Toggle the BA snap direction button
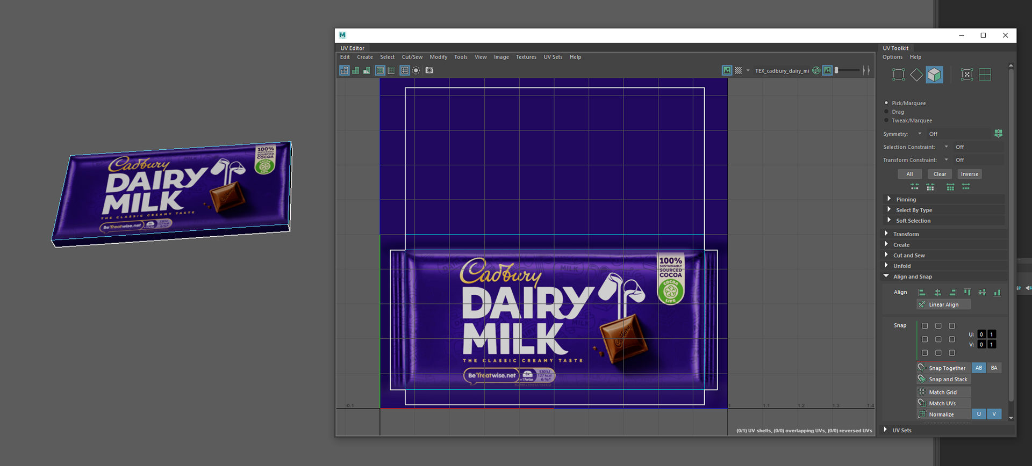This screenshot has width=1032, height=466. (994, 368)
